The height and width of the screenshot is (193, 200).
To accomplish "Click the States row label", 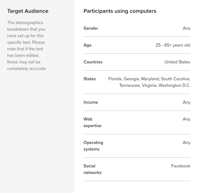I will click(x=90, y=79).
